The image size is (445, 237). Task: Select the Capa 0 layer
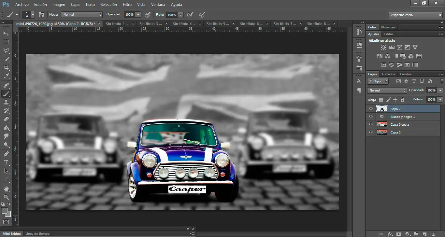click(395, 132)
